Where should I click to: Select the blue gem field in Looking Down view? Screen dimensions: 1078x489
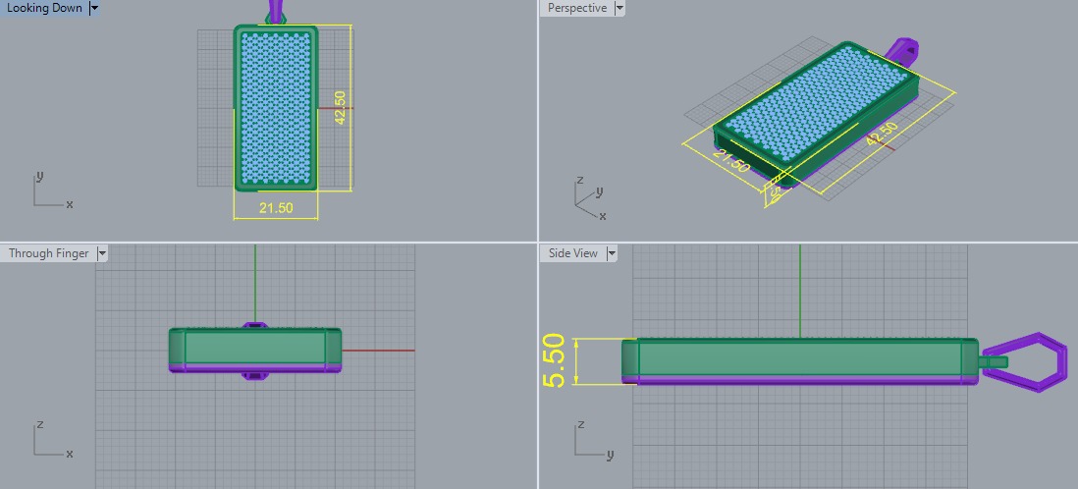coord(276,108)
